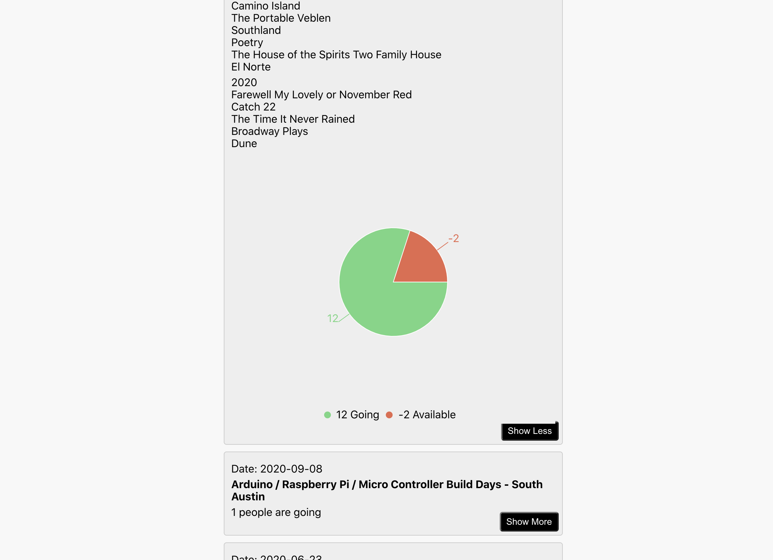Click 'Broadway Plays' entry
This screenshot has height=560, width=773.
(270, 132)
